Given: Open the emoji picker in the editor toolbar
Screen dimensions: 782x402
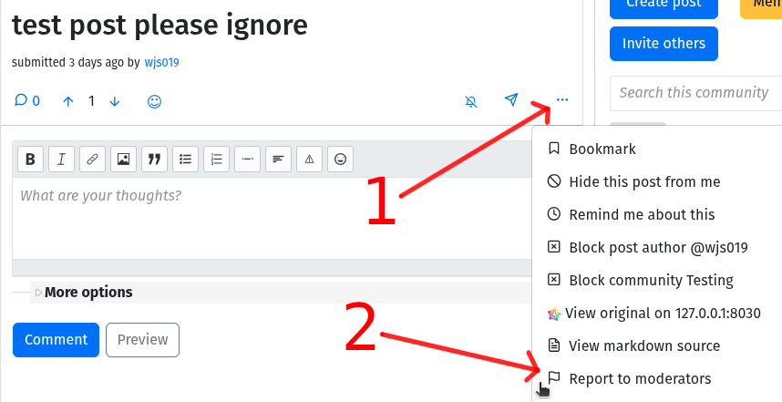Looking at the screenshot, I should 341,160.
